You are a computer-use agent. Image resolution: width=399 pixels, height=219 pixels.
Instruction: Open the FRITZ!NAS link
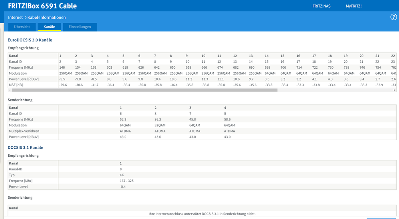pos(322,6)
